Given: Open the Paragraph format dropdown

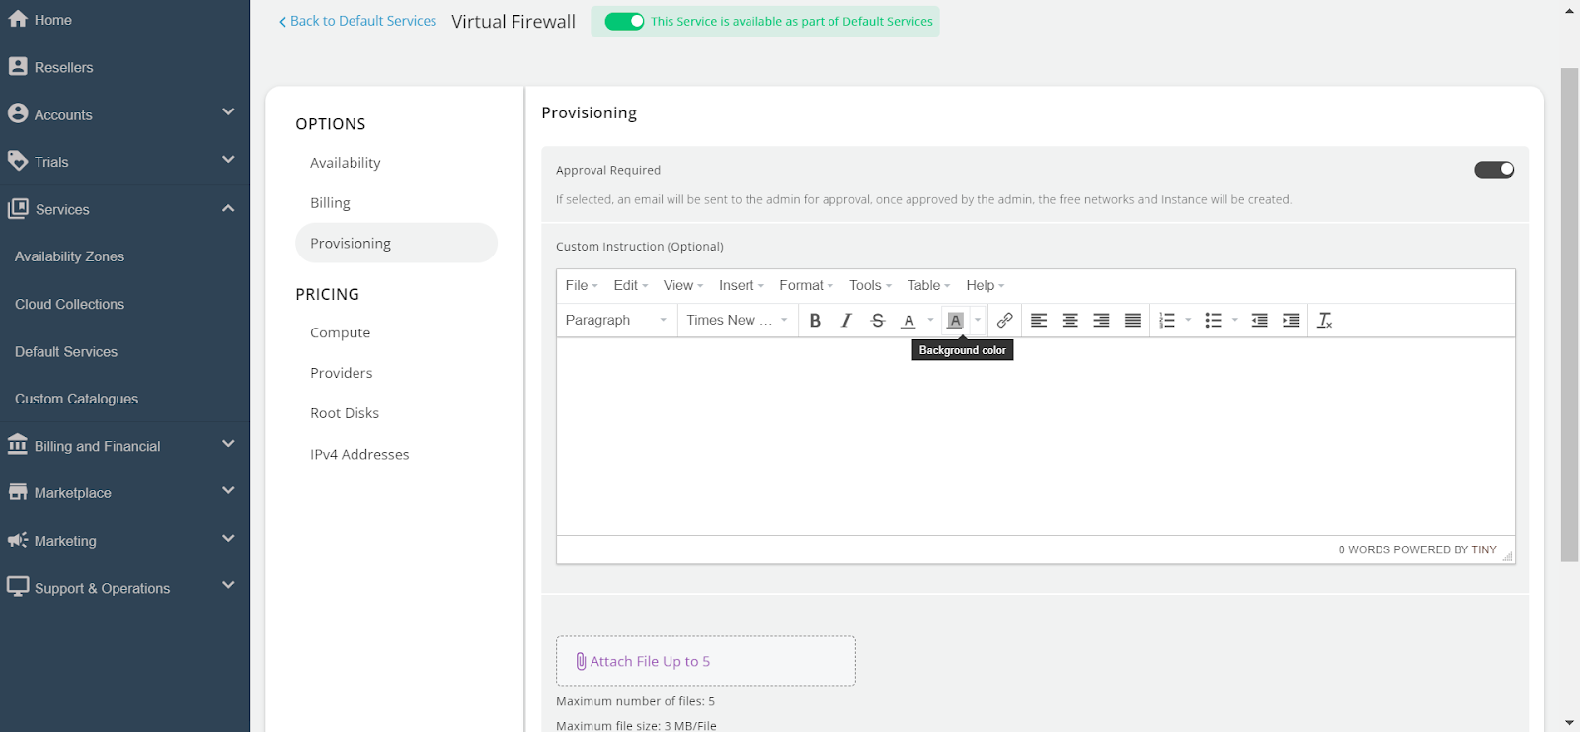Looking at the screenshot, I should click(615, 321).
